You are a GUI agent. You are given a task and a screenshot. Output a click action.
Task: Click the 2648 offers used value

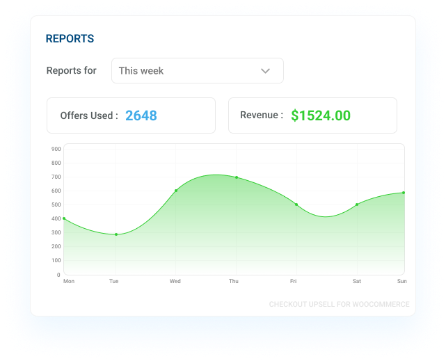[141, 115]
